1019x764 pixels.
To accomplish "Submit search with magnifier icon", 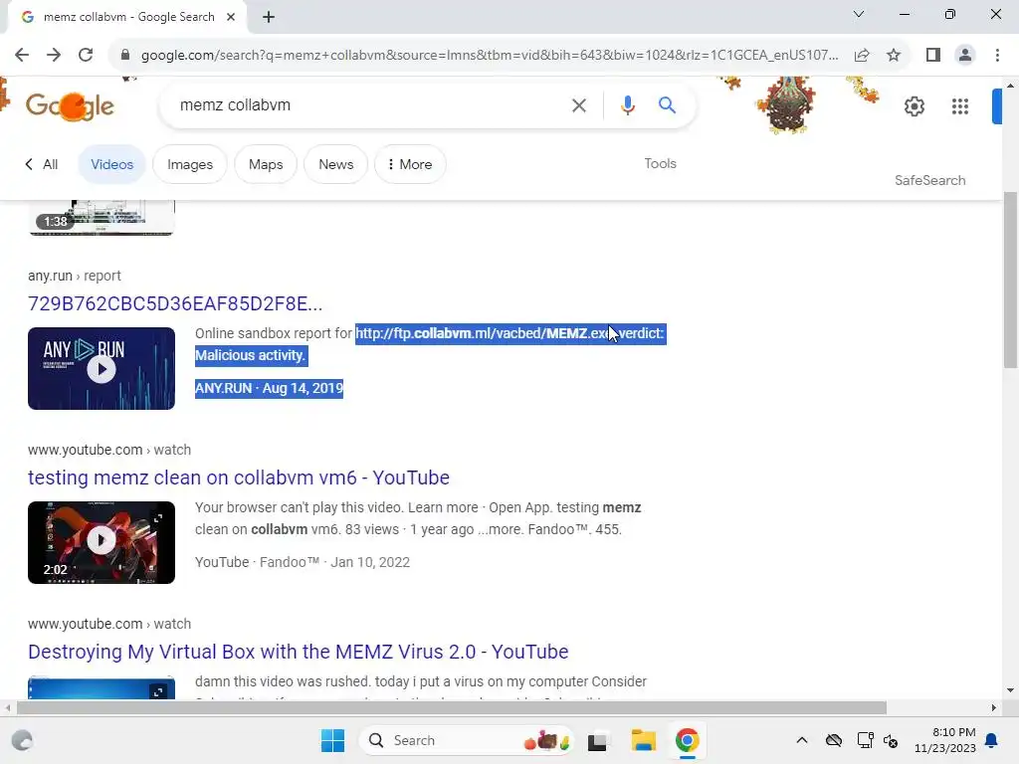I will [x=667, y=105].
